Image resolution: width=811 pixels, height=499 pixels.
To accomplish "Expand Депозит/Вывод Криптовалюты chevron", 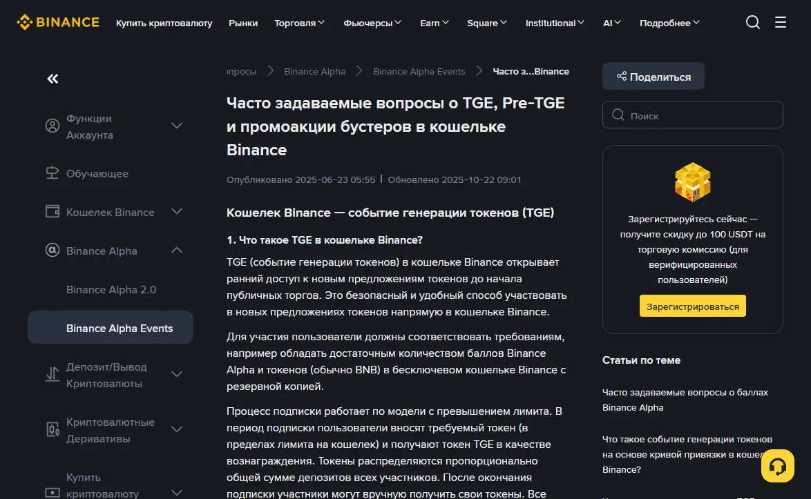I will (177, 374).
